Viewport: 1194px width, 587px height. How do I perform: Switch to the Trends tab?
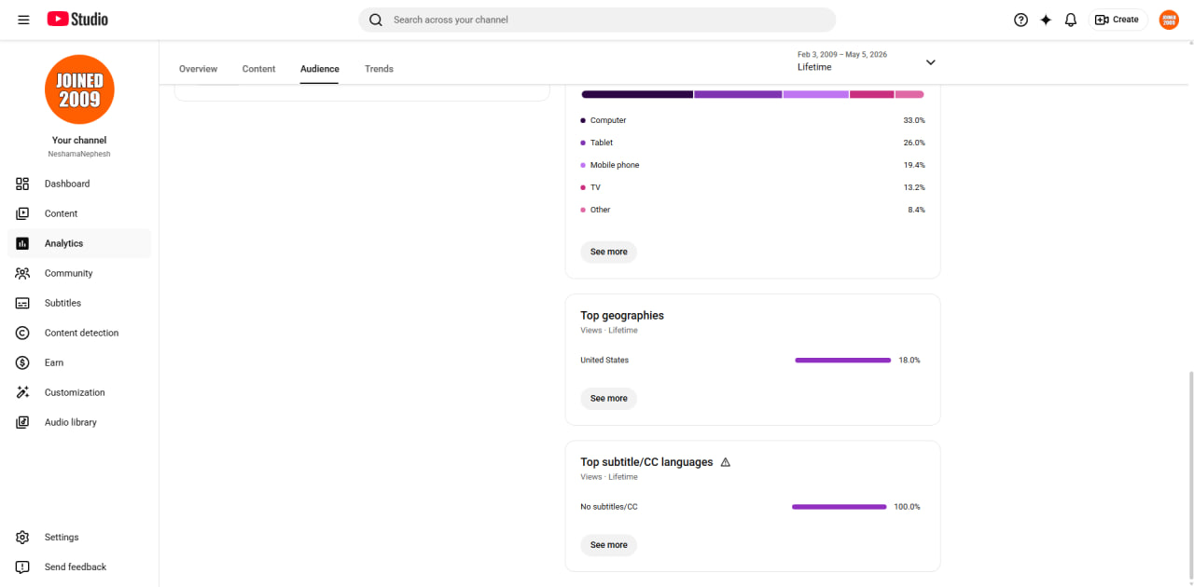[x=379, y=69]
